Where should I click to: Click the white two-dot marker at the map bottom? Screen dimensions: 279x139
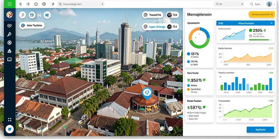(171, 128)
